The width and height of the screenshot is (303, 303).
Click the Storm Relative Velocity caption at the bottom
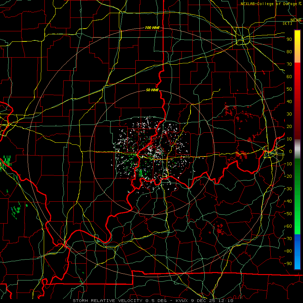tap(153, 301)
